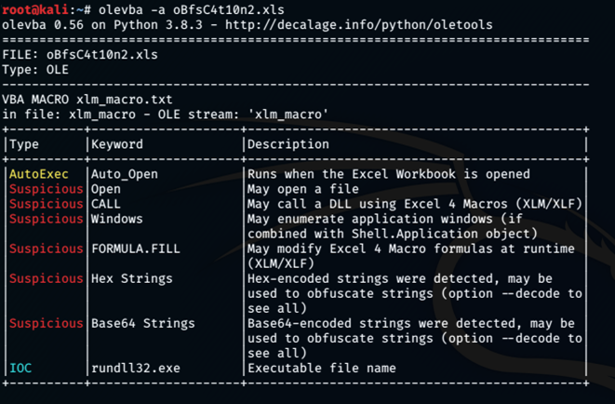
Task: Click the rundll32.exe keyword
Action: click(136, 368)
